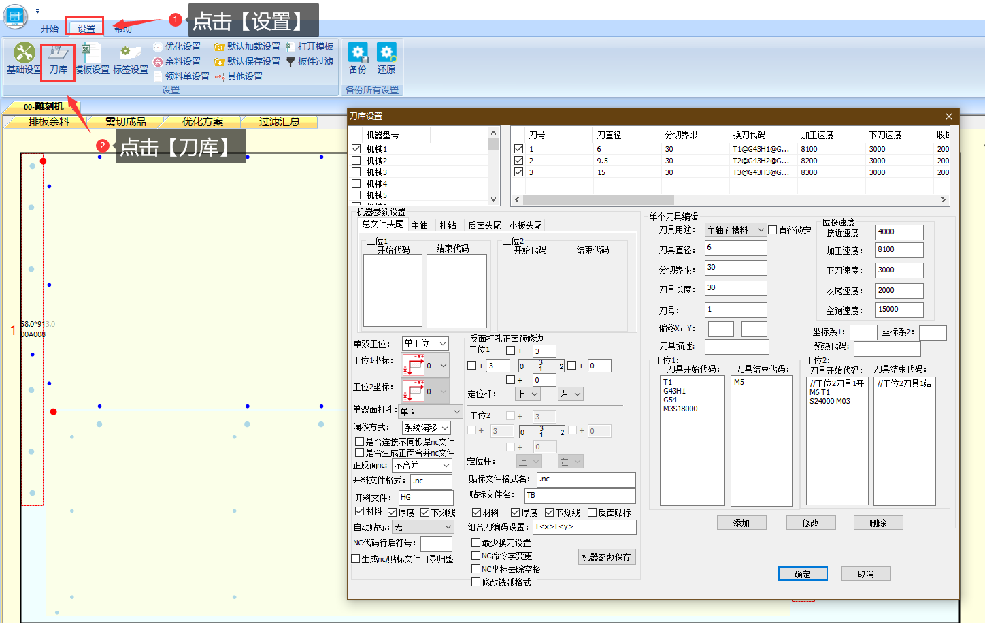
Task: Switch to the 排钻 tab
Action: click(x=448, y=225)
